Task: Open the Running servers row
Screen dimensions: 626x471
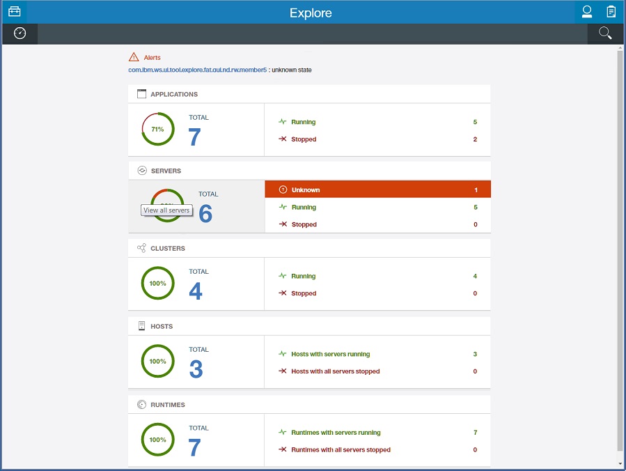Action: (x=377, y=207)
